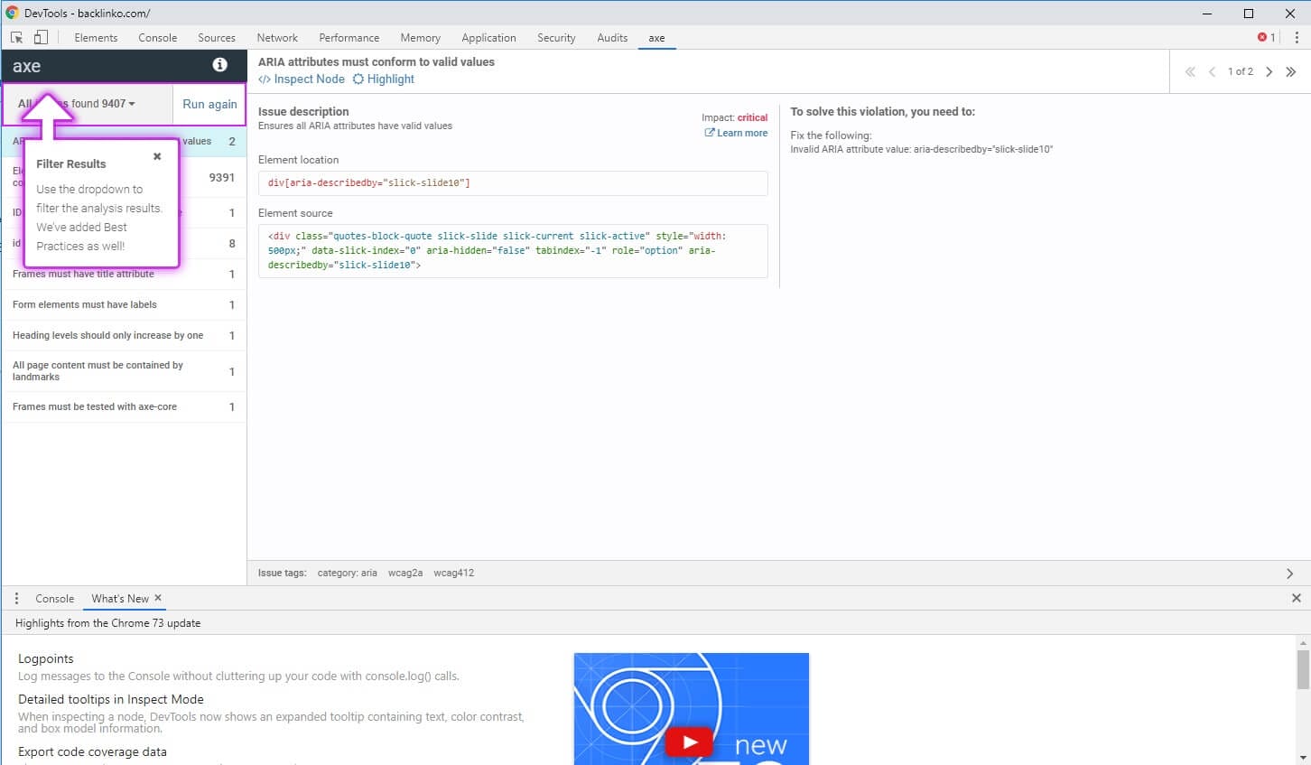The width and height of the screenshot is (1311, 765).
Task: Switch to the Network tab
Action: click(x=277, y=38)
